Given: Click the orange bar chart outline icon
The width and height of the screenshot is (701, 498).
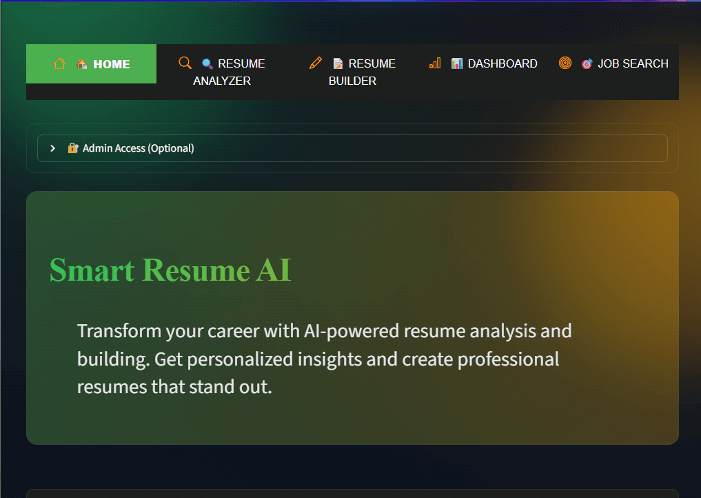Looking at the screenshot, I should [x=435, y=63].
